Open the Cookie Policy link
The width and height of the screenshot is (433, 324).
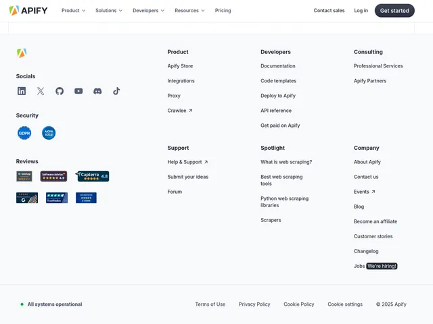click(x=299, y=304)
